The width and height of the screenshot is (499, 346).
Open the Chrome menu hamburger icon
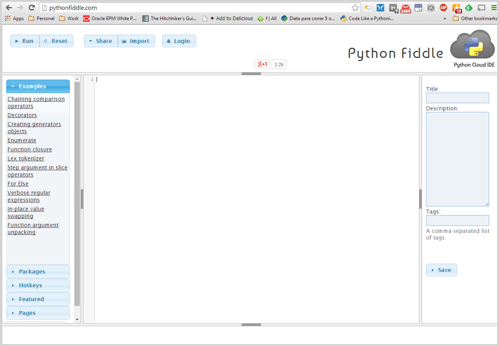pyautogui.click(x=494, y=7)
